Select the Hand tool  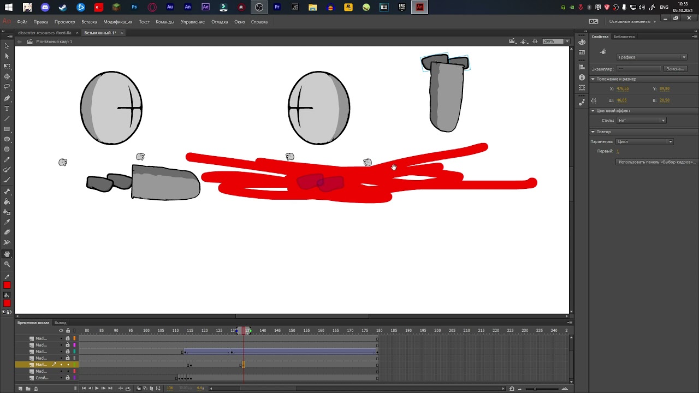pyautogui.click(x=7, y=254)
